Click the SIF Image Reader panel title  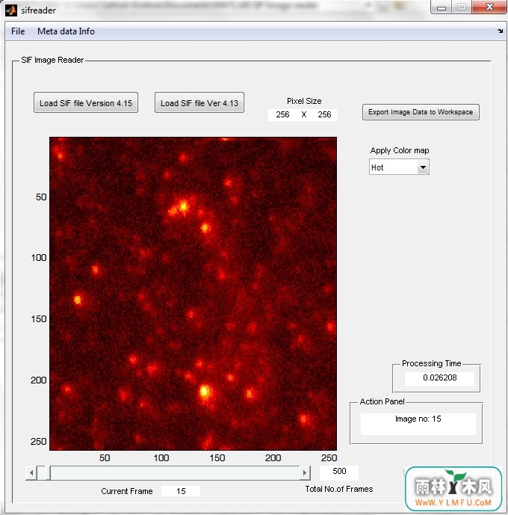click(x=52, y=60)
